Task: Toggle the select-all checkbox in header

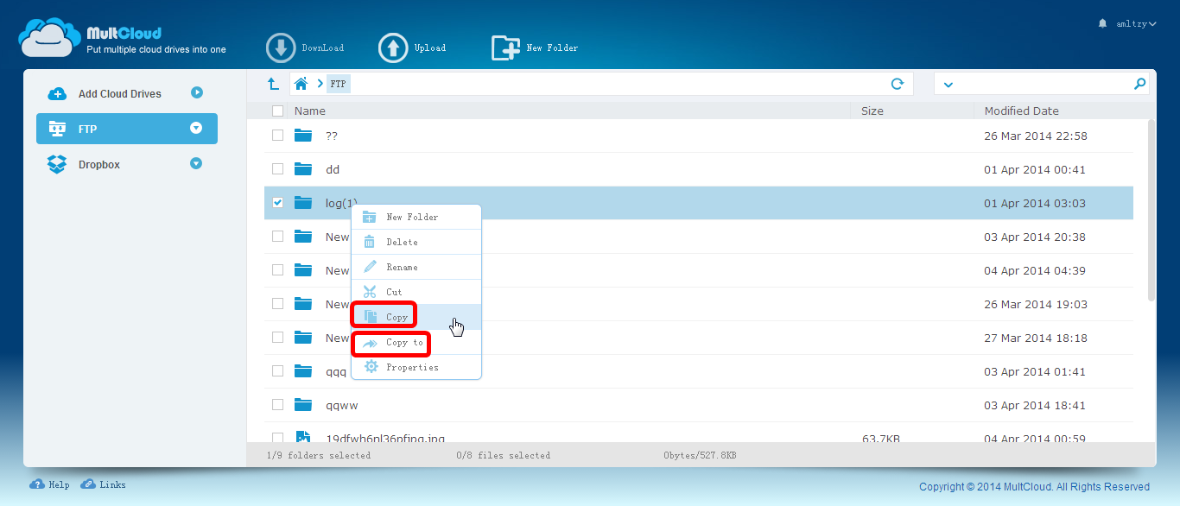Action: (x=277, y=111)
